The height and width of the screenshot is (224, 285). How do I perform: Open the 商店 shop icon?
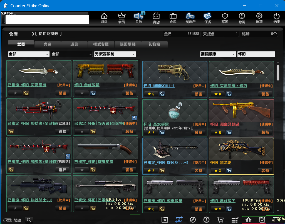[156, 18]
